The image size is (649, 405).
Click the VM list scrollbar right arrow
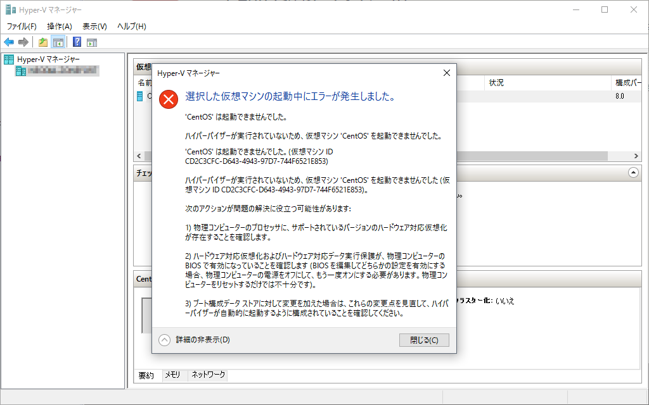point(636,156)
